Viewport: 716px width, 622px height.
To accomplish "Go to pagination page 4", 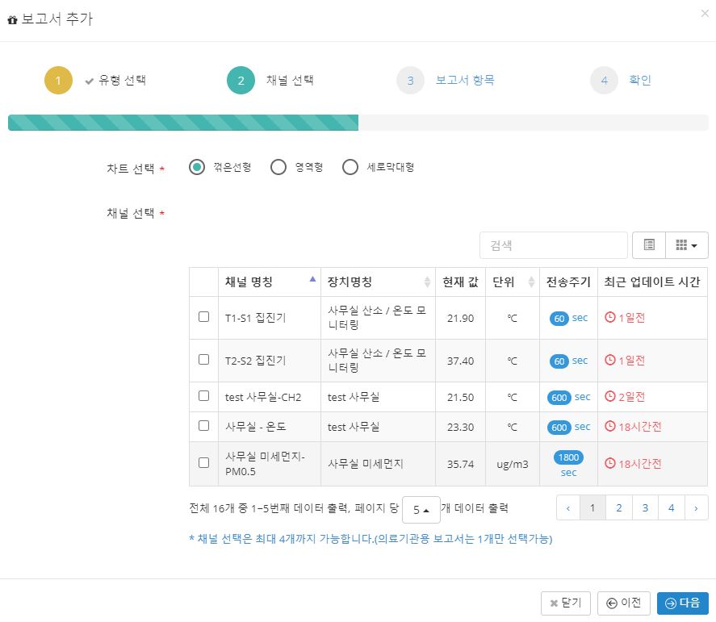I will coord(672,508).
